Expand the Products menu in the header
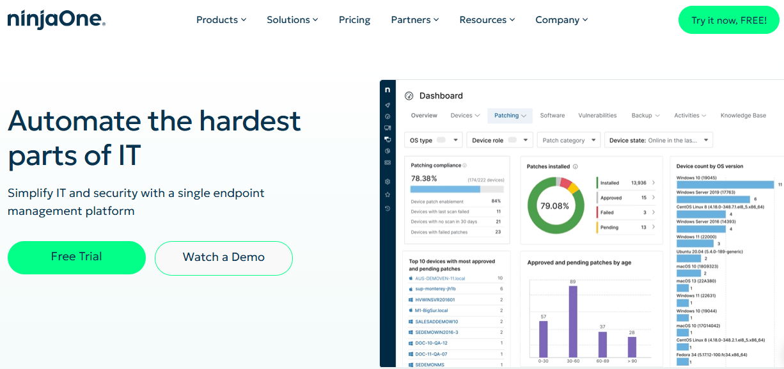Image resolution: width=784 pixels, height=369 pixels. point(221,20)
